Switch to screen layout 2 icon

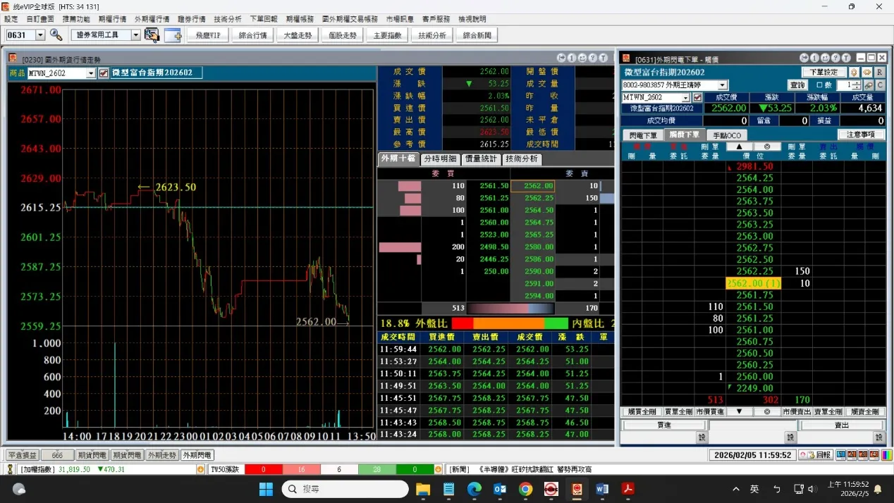tap(852, 455)
